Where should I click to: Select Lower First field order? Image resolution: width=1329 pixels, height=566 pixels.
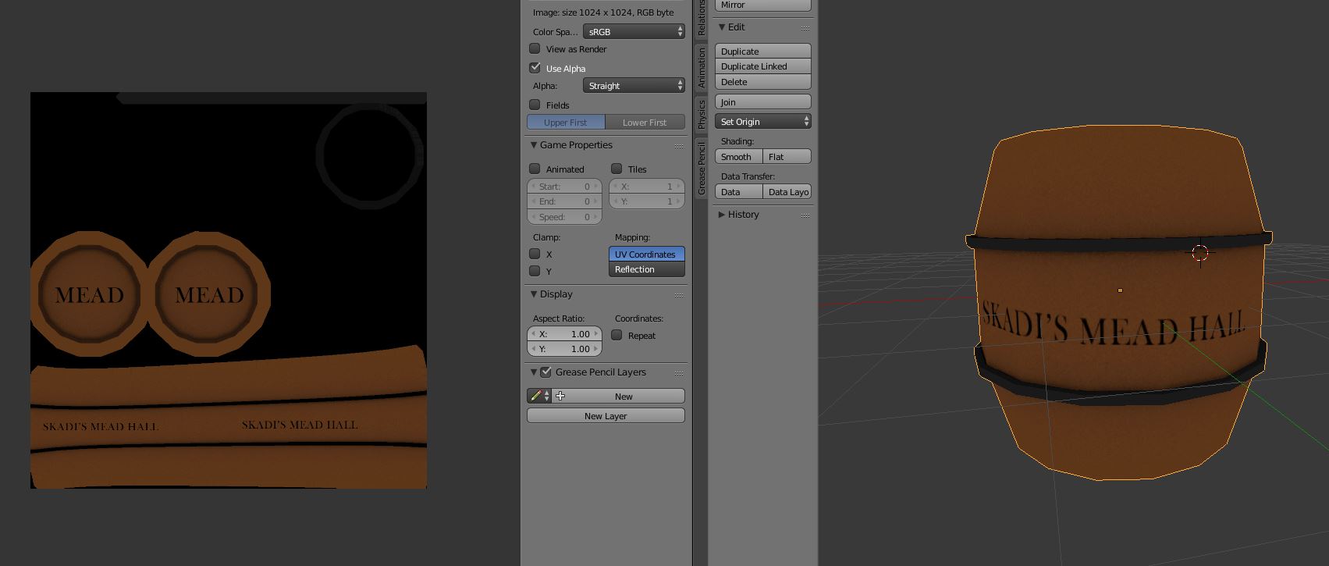point(645,123)
